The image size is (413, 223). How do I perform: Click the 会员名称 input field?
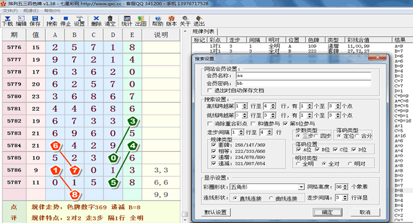pos(303,76)
